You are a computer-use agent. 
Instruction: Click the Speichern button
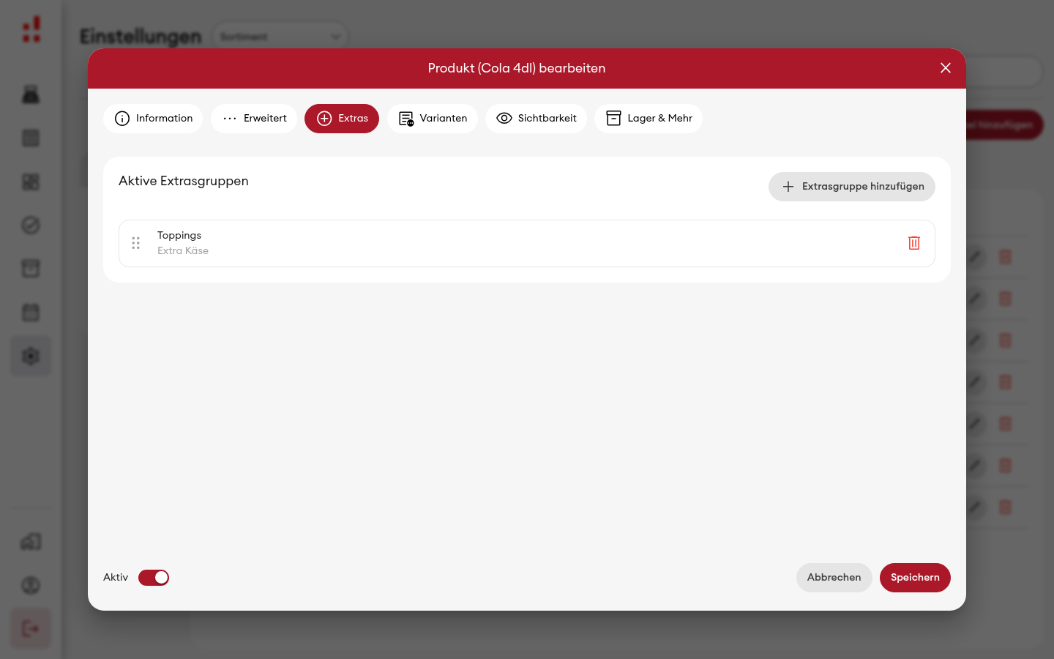click(x=915, y=578)
